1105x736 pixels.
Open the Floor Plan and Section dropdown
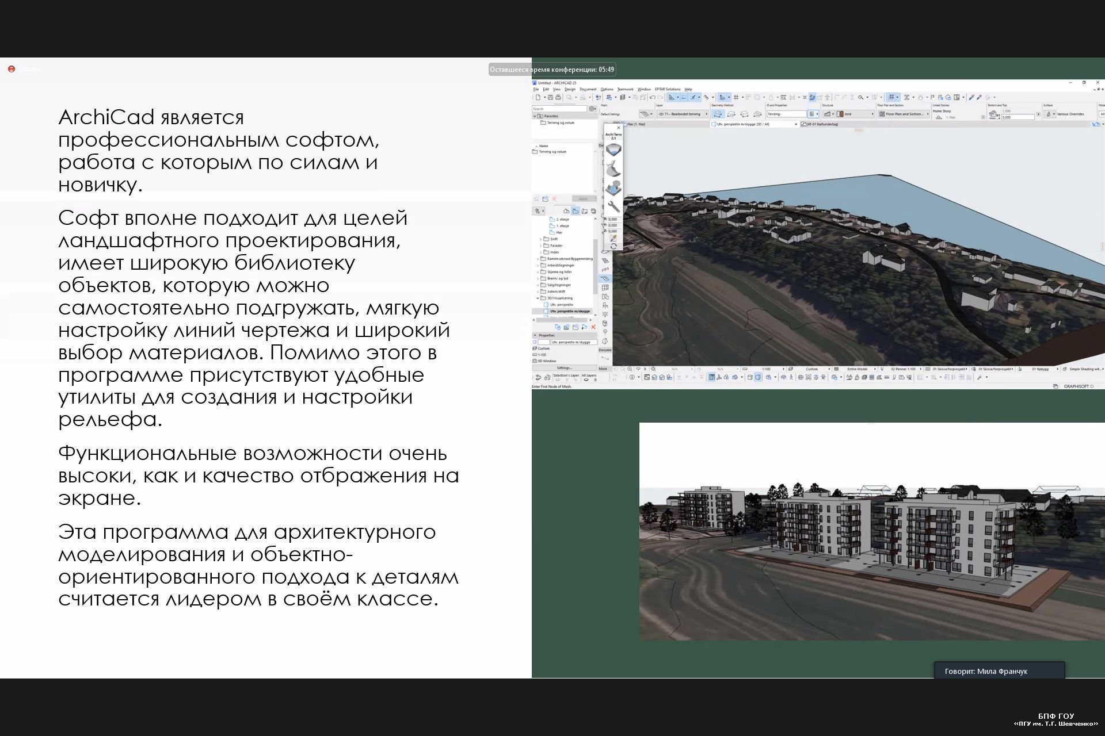[x=904, y=114]
